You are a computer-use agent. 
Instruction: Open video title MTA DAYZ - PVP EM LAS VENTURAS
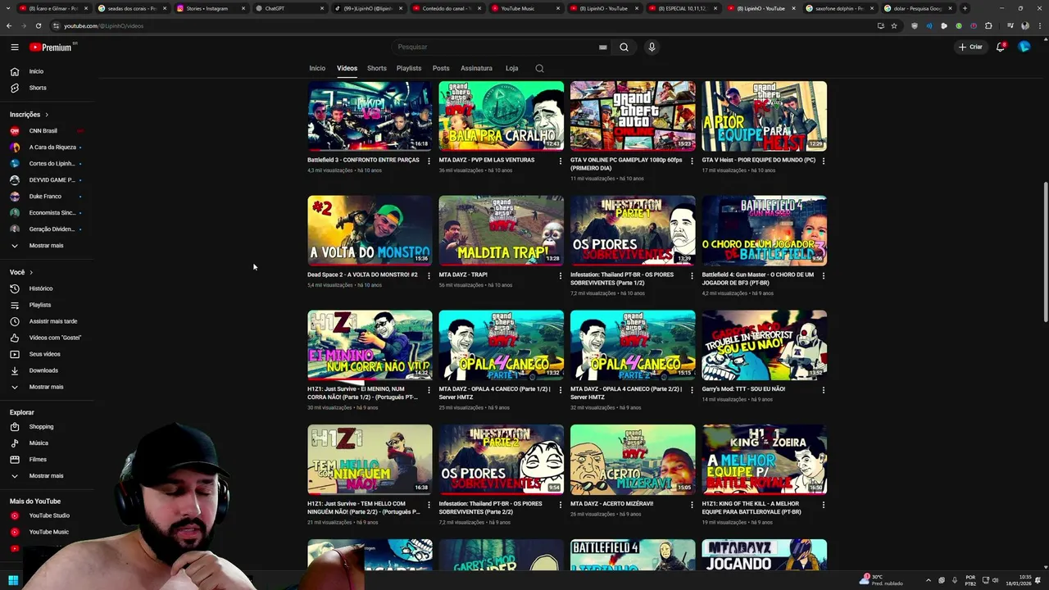coord(486,160)
